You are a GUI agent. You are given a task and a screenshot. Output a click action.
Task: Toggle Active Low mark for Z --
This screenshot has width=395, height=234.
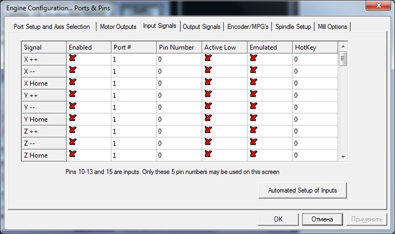click(x=208, y=142)
